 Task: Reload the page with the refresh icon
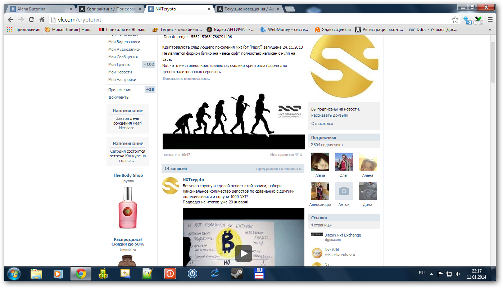pos(32,20)
